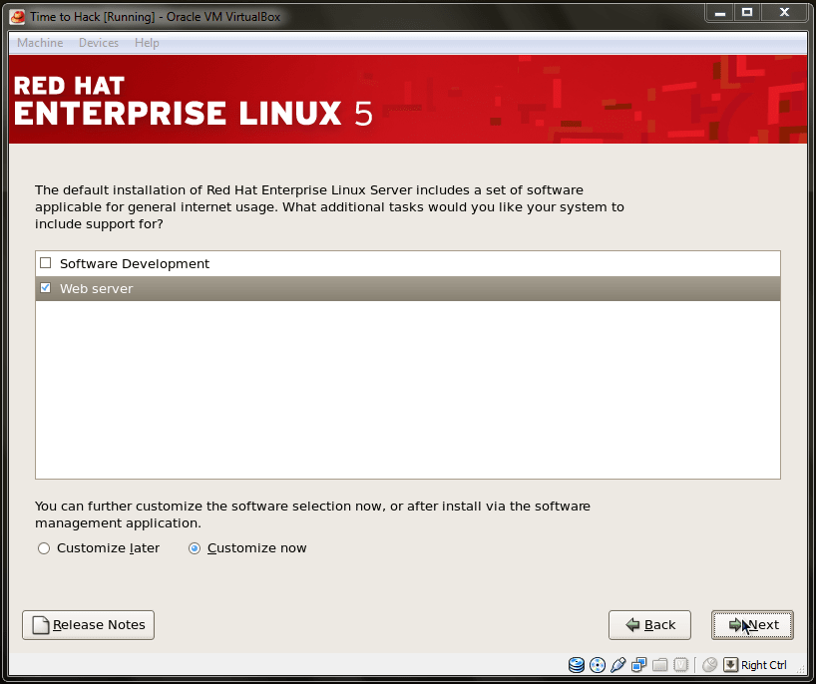Open the Machine menu
This screenshot has width=816, height=684.
(40, 43)
